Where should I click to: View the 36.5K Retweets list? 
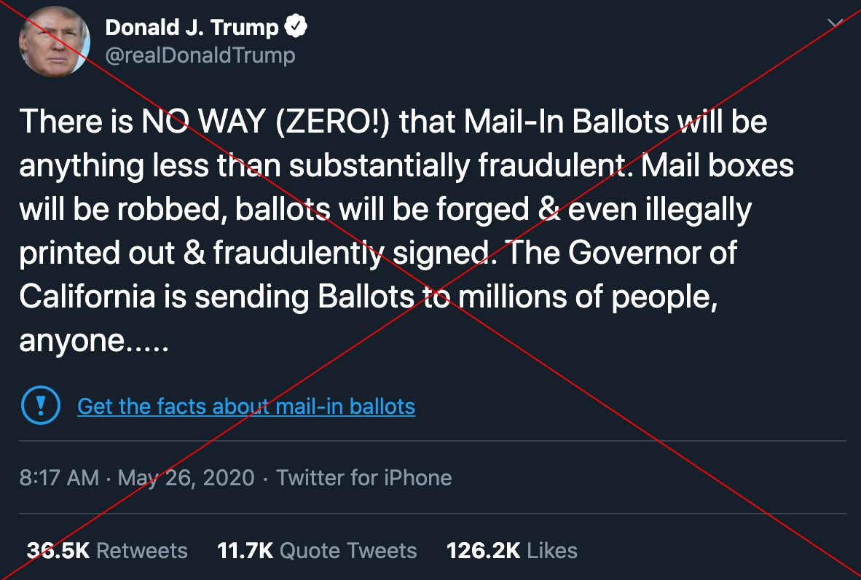click(107, 550)
